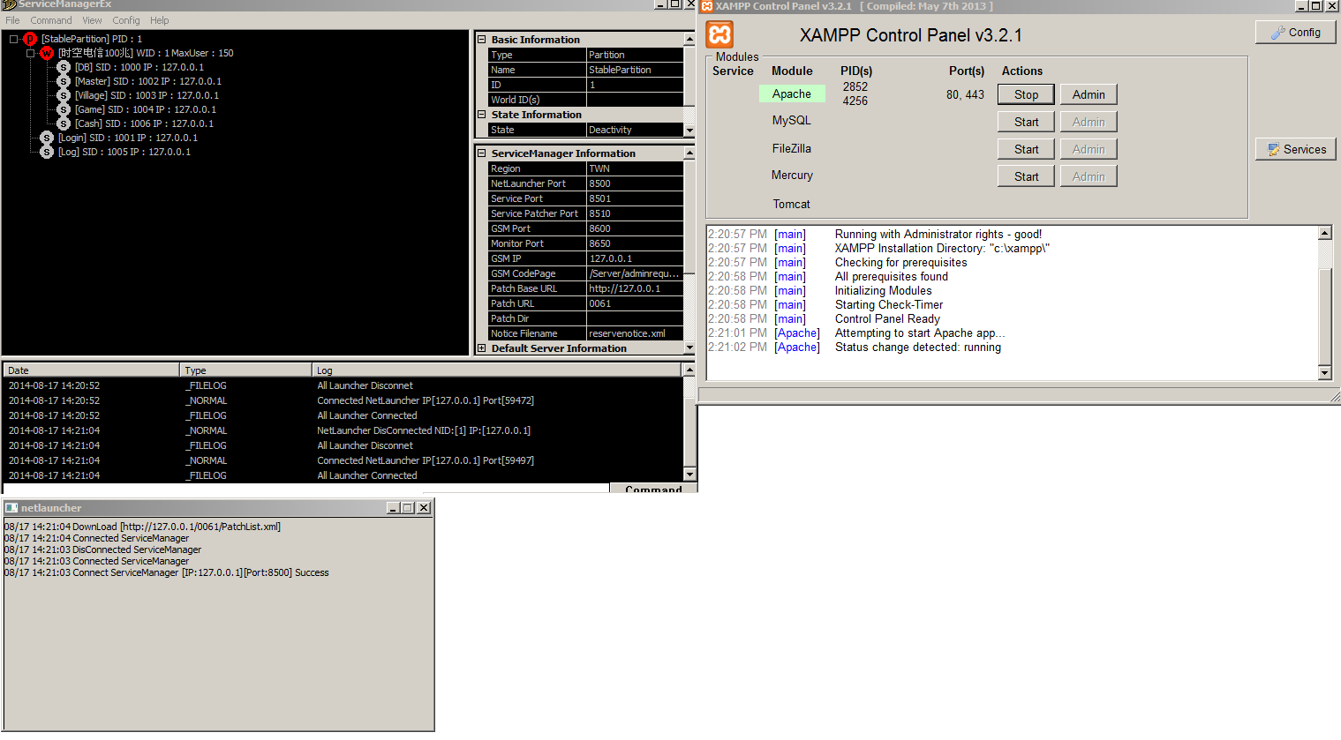The image size is (1341, 740).
Task: Collapse the Basic Information section
Action: coord(482,40)
